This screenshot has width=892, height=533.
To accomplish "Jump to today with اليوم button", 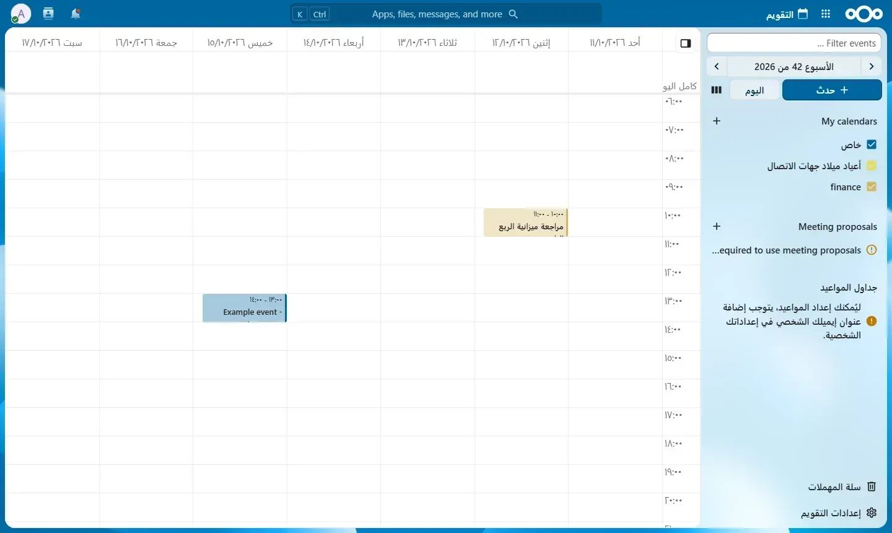I will [x=754, y=90].
